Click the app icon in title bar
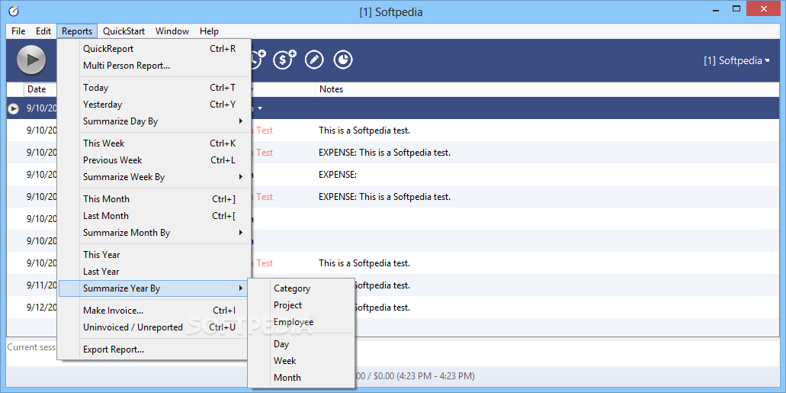This screenshot has width=786, height=393. [14, 11]
